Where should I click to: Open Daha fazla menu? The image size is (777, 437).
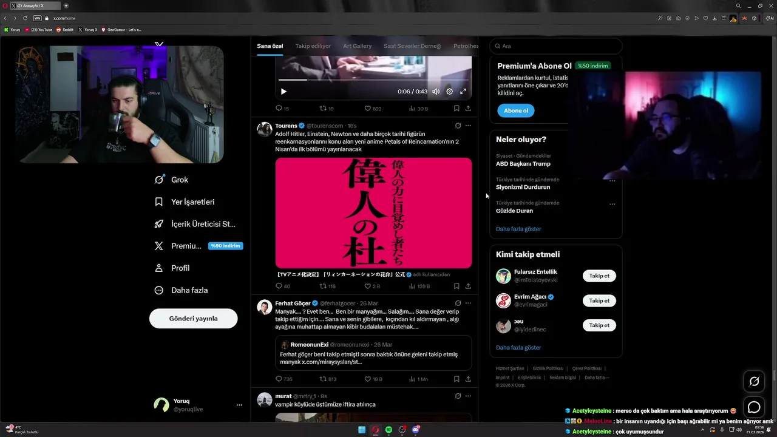pyautogui.click(x=181, y=290)
